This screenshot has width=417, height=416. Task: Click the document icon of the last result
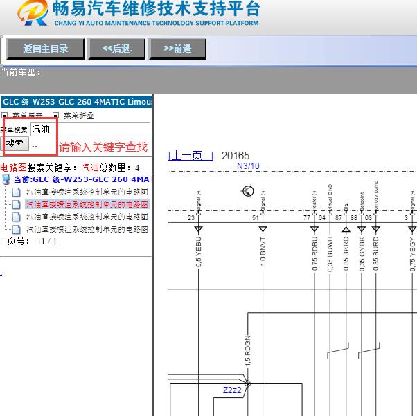point(17,229)
